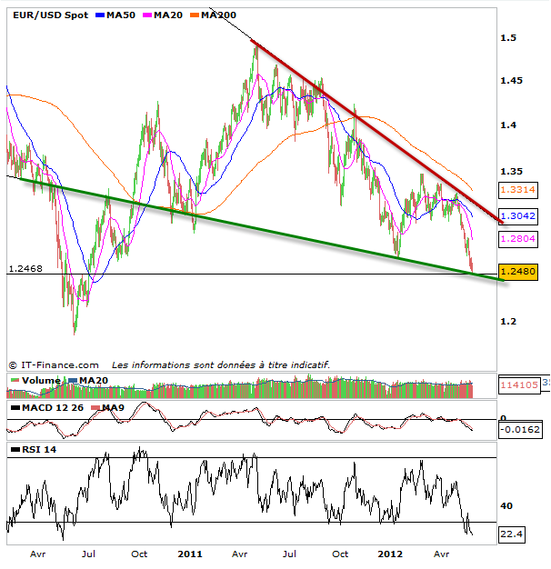Click the 2012 label on the time axis

[x=390, y=554]
